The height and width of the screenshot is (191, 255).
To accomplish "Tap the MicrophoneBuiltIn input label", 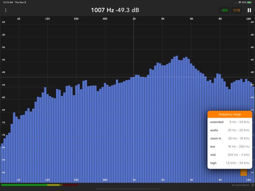I will [240, 185].
